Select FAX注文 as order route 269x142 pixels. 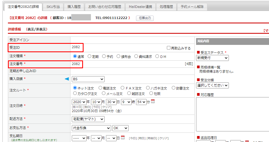(122, 88)
